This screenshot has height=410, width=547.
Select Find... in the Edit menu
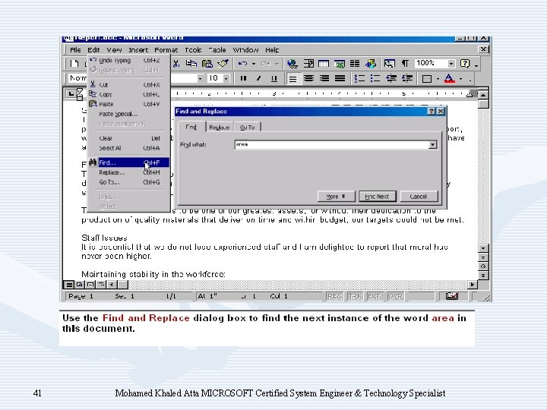click(128, 162)
